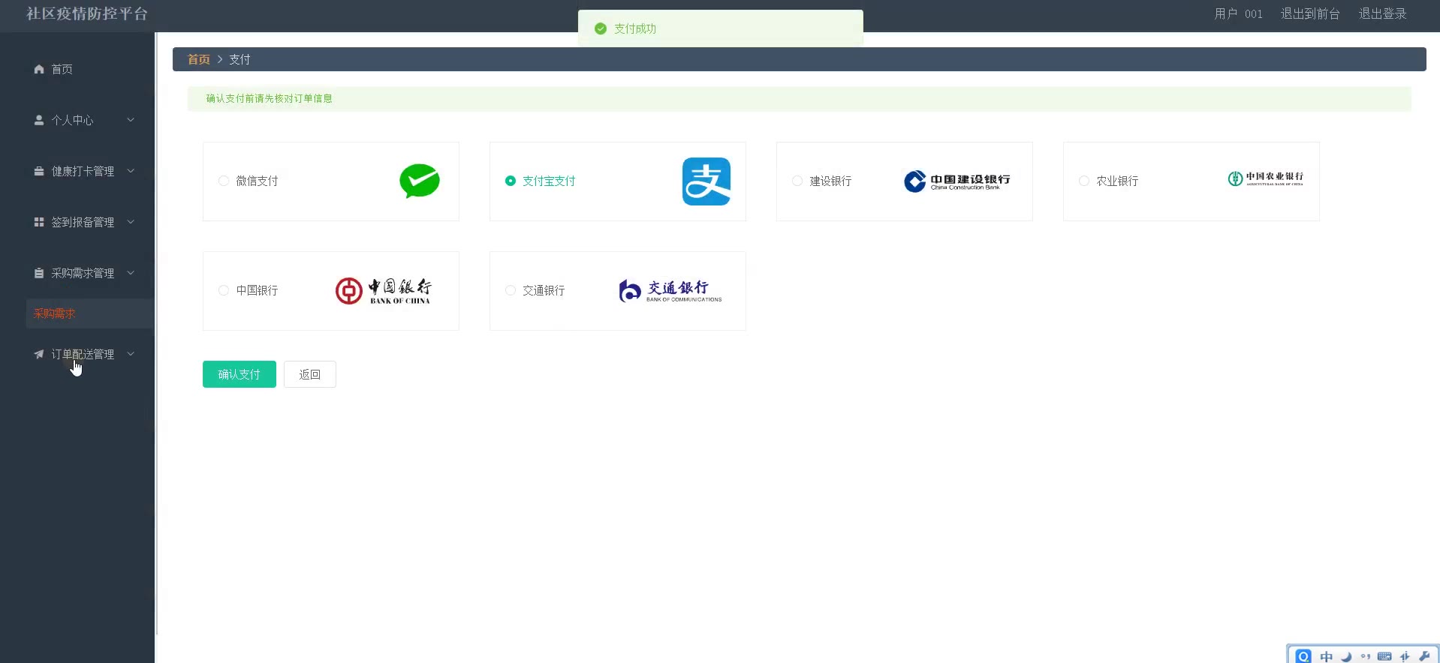Click the IME moon half-width icon
Screen dimensions: 1440x663
pos(1346,656)
